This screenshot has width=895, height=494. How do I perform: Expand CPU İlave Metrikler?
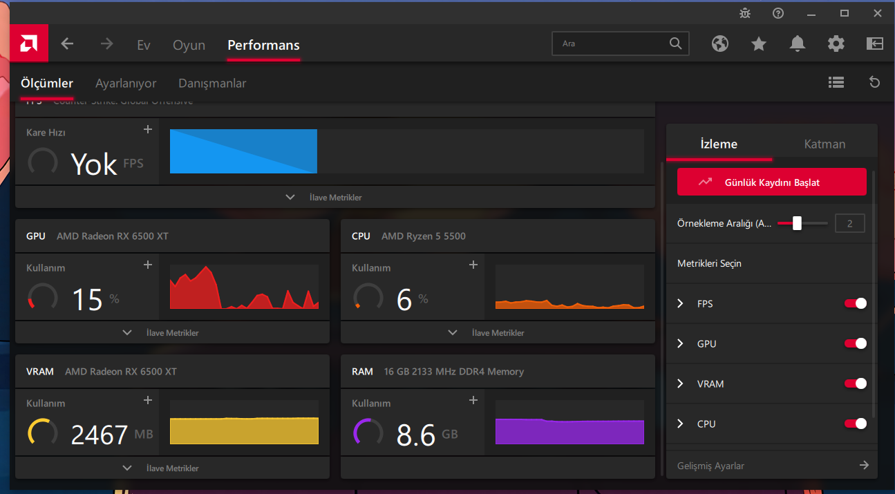(498, 332)
